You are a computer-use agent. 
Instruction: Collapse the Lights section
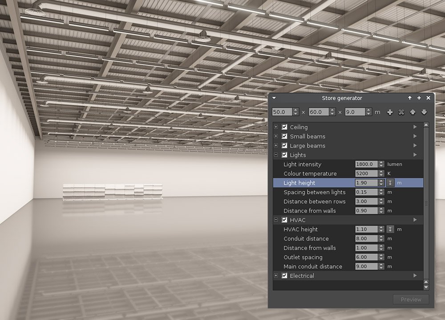(x=276, y=155)
